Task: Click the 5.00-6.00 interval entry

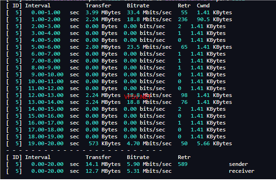Action: pyautogui.click(x=45, y=47)
